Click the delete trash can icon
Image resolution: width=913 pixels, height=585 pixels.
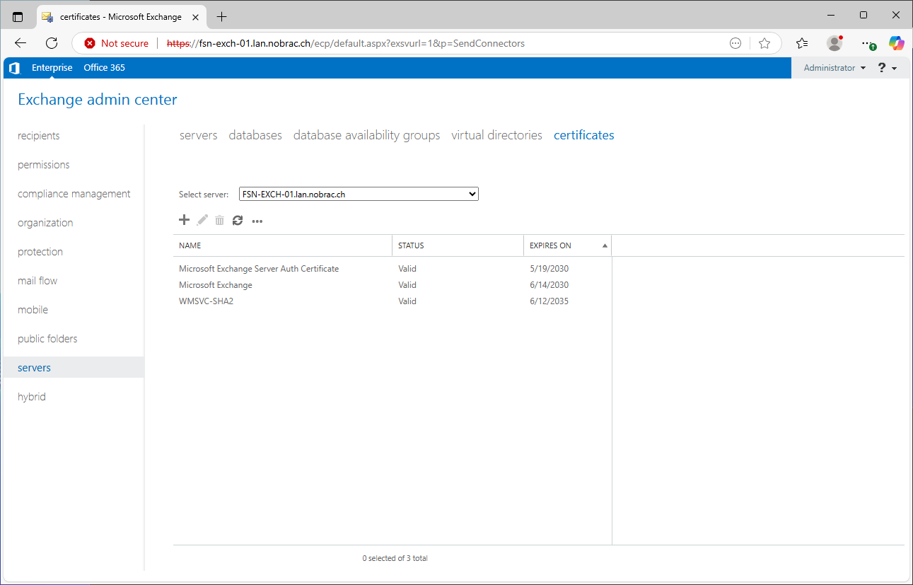click(219, 220)
